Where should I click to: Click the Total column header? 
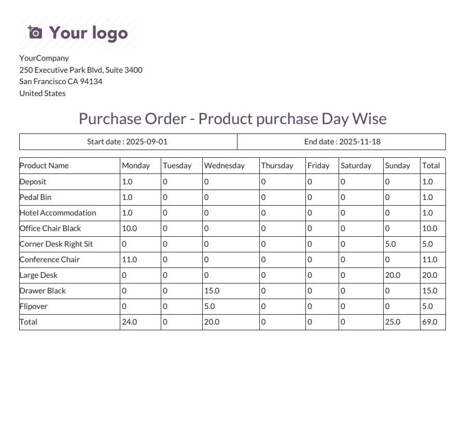click(431, 166)
